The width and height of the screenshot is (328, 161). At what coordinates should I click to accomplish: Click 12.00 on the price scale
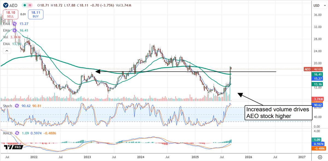(317, 88)
